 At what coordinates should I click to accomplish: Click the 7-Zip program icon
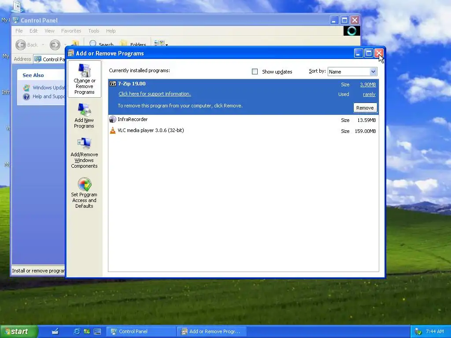point(113,84)
